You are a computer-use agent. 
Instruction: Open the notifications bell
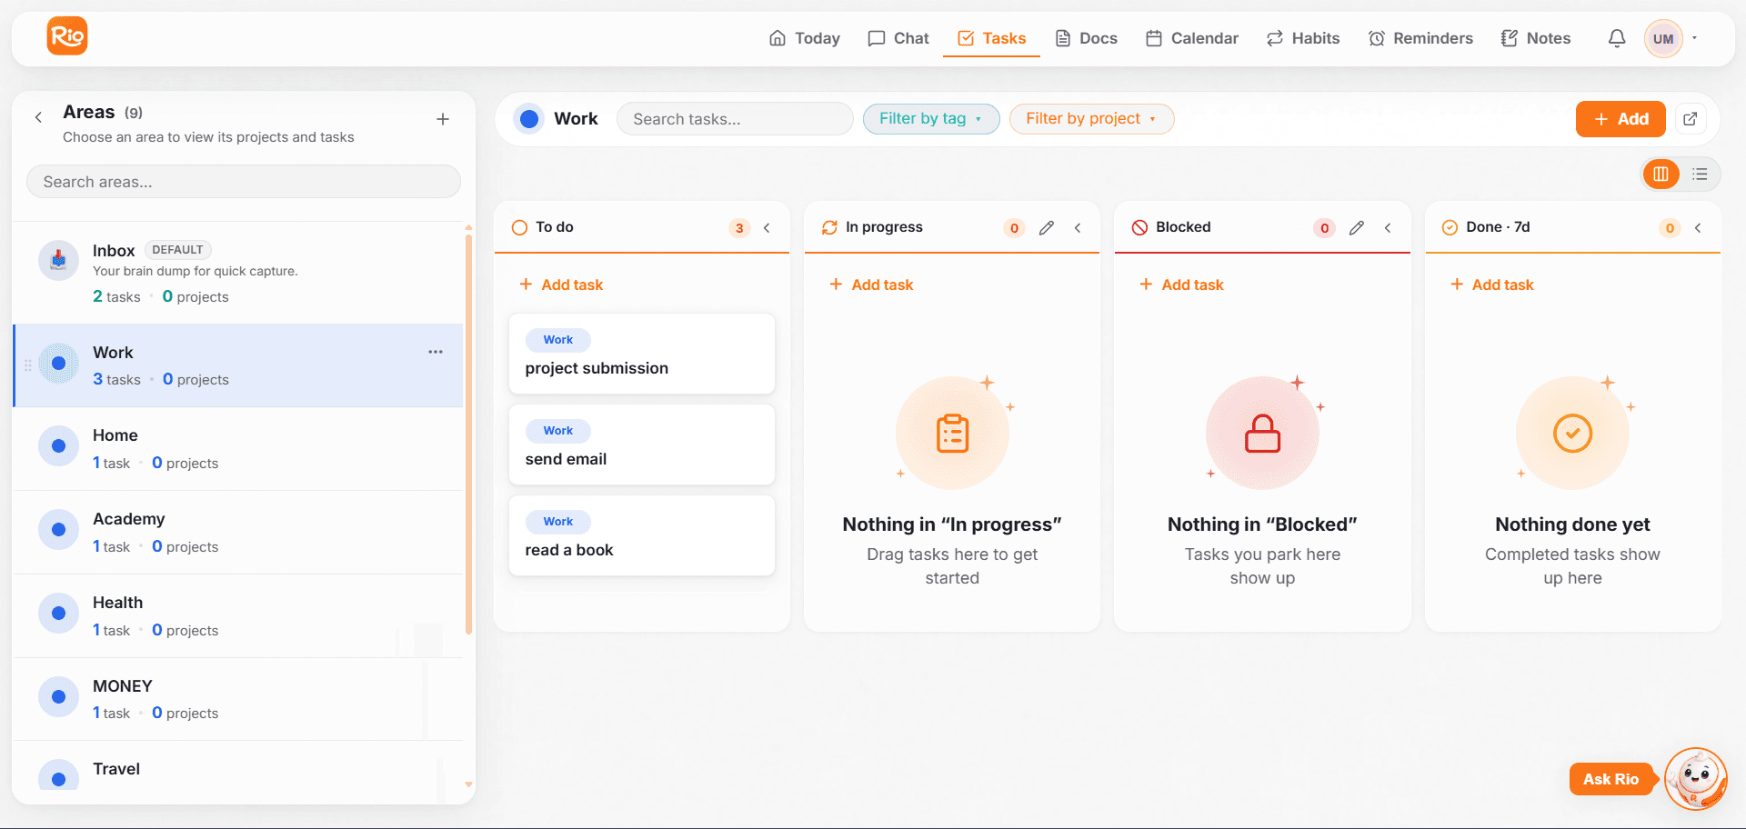coord(1617,38)
